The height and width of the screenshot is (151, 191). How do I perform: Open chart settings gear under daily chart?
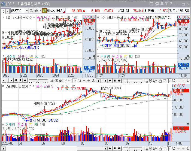151,149
